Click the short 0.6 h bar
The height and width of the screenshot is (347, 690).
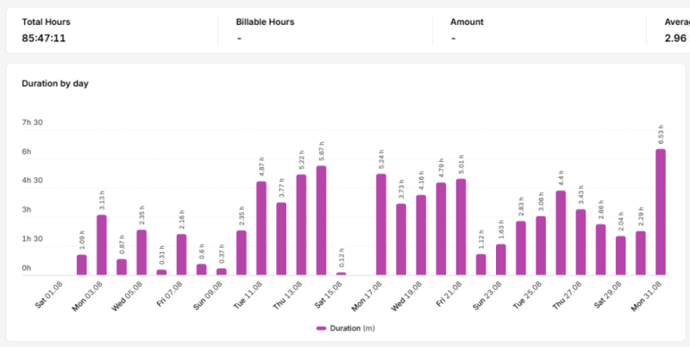coord(202,270)
